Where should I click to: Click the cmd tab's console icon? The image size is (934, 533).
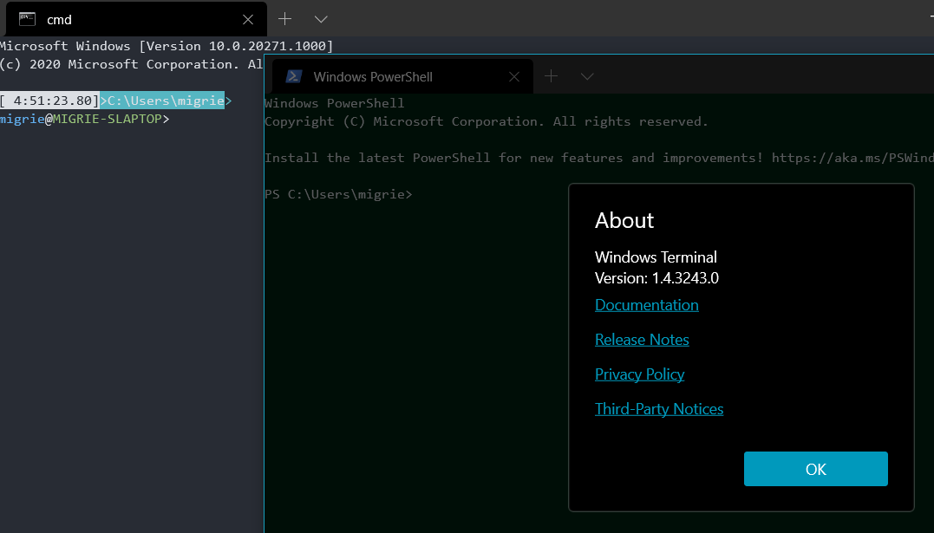pos(27,19)
